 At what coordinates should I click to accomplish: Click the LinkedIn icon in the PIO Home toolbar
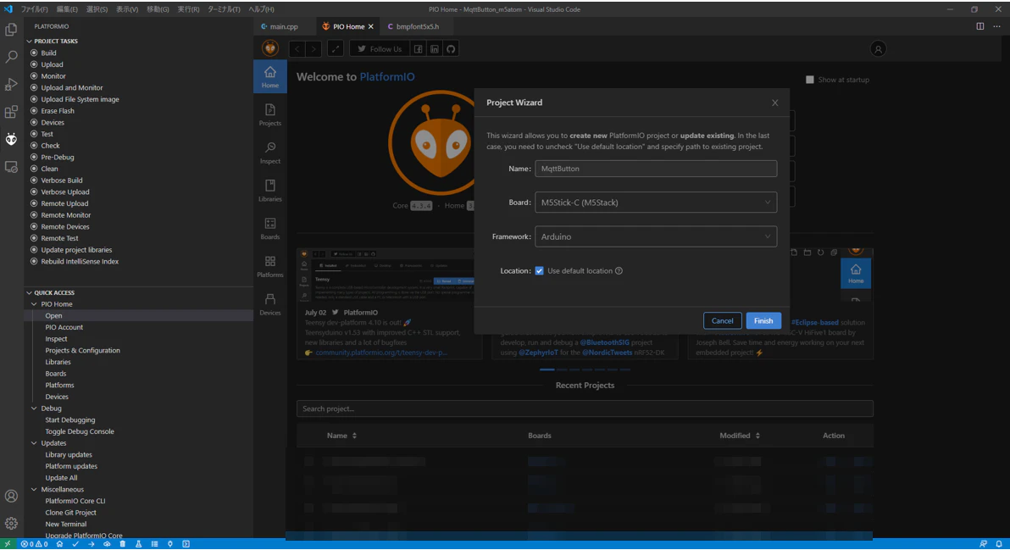[x=435, y=49]
